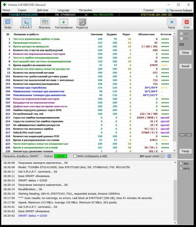Toggle the Hints checkbox
Image resolution: width=196 pixels, height=227 pixels.
181,169
